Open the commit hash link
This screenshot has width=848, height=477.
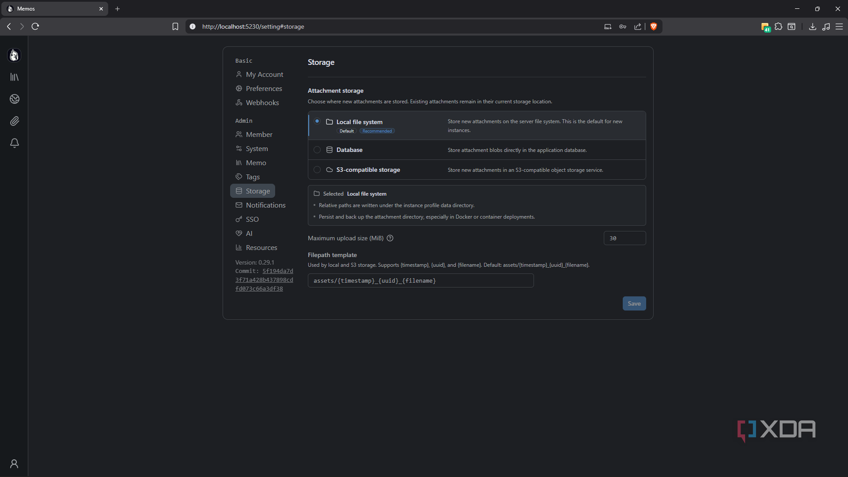pos(264,280)
